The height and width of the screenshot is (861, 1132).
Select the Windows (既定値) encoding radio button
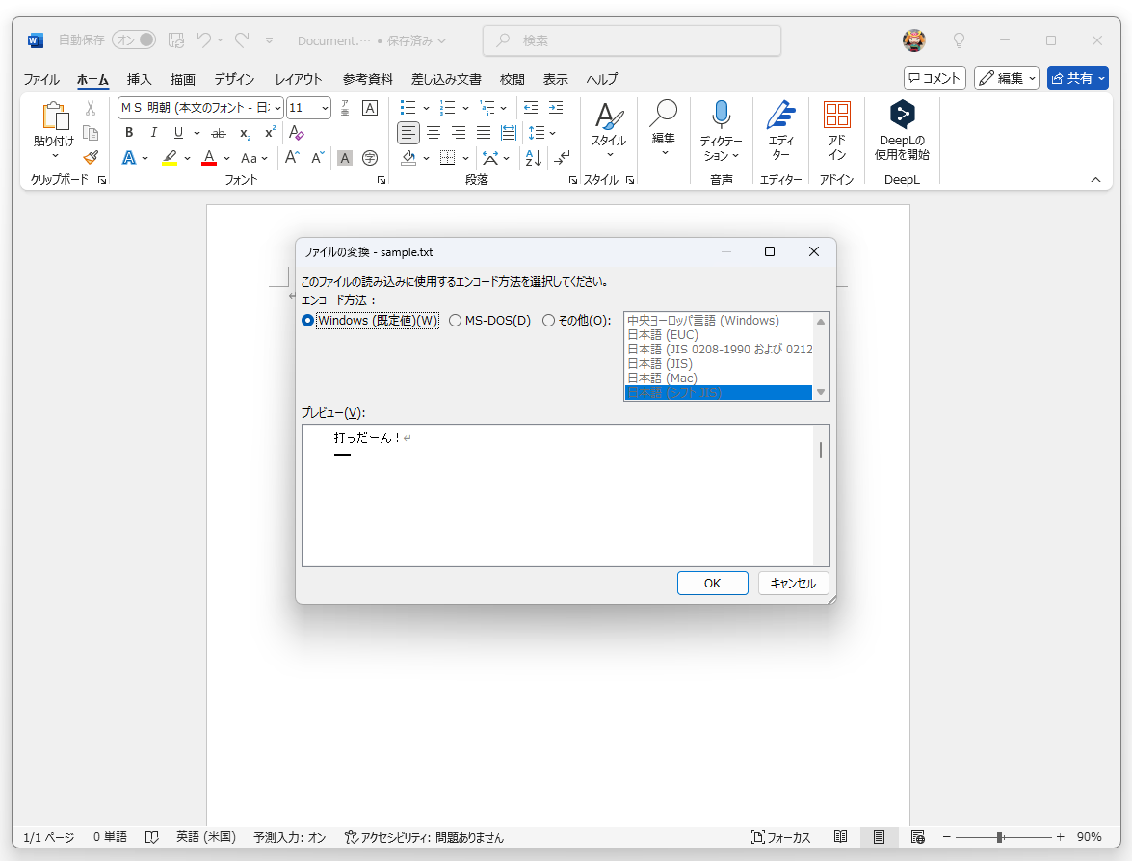307,321
